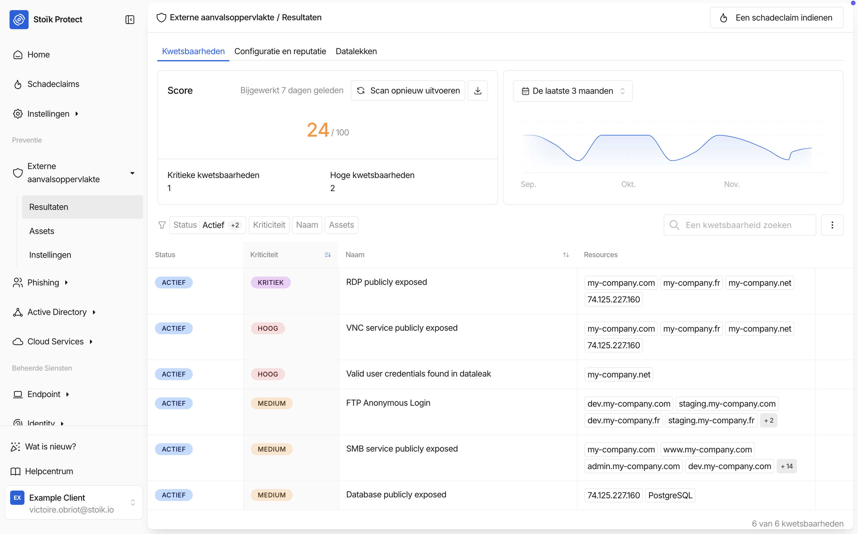Viewport: 858px width, 534px height.
Task: Open the Status Actief filter chip
Action: pos(207,225)
